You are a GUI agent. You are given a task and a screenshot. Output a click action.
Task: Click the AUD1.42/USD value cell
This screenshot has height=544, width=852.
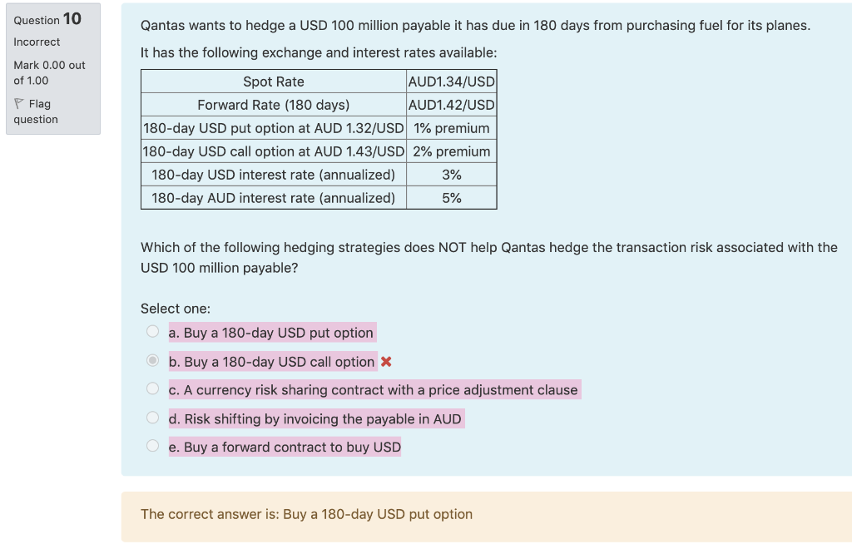tap(451, 104)
